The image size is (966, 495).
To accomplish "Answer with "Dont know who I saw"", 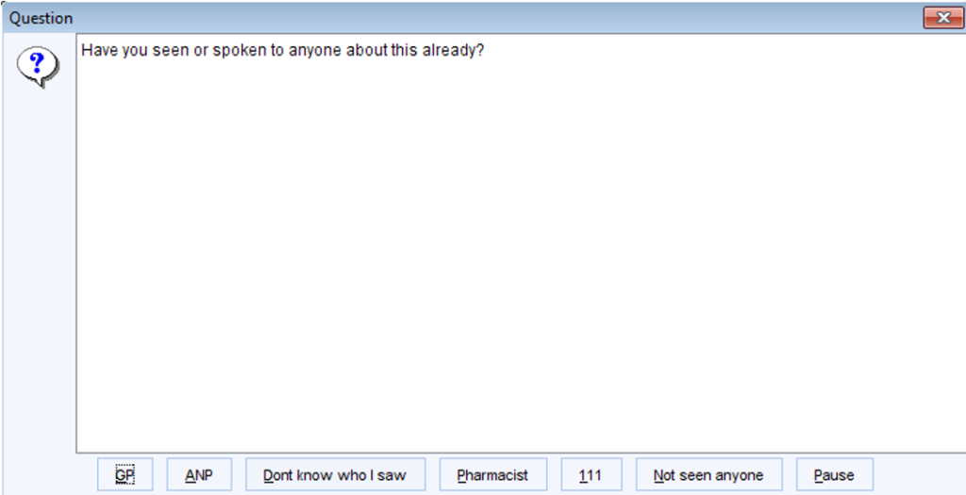I will click(335, 474).
